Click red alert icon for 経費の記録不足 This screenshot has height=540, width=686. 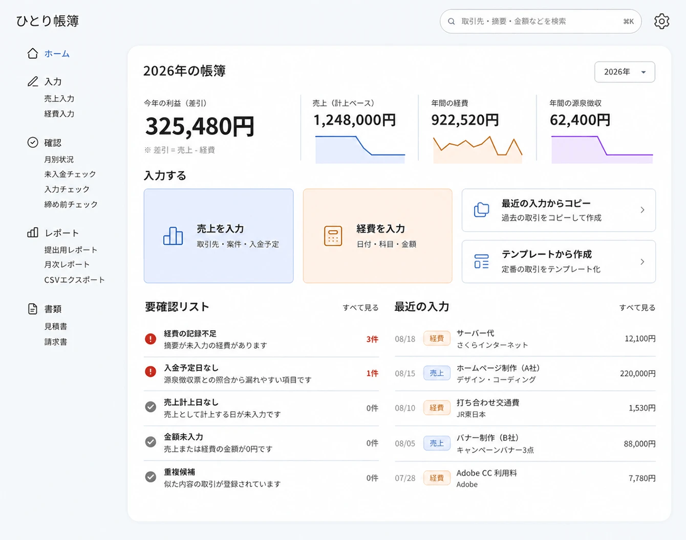151,339
